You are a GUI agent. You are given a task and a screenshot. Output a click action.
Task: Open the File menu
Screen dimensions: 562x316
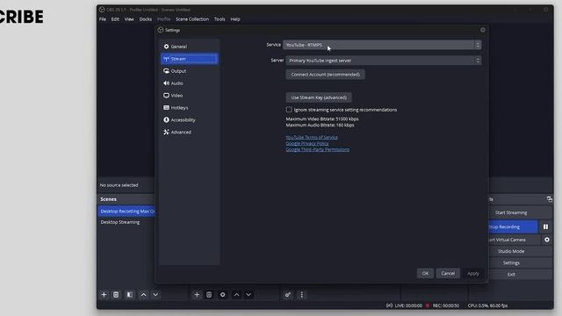tap(103, 19)
